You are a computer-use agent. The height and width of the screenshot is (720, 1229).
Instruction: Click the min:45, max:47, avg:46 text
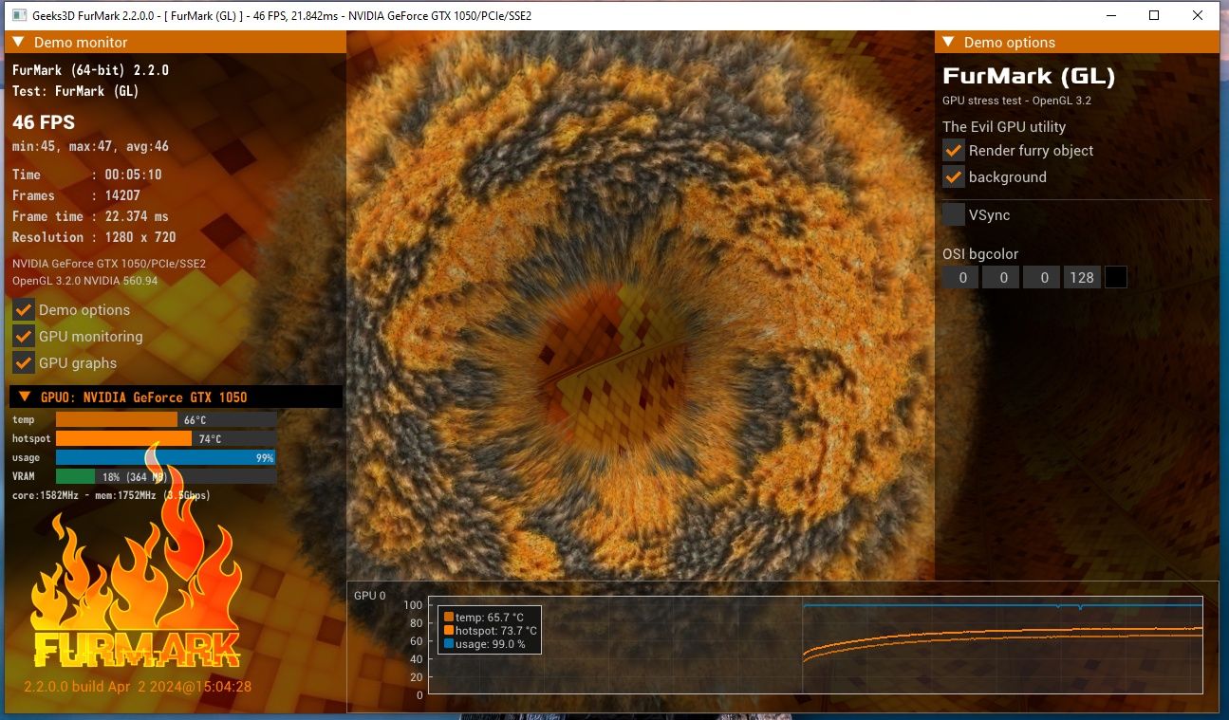coord(91,146)
